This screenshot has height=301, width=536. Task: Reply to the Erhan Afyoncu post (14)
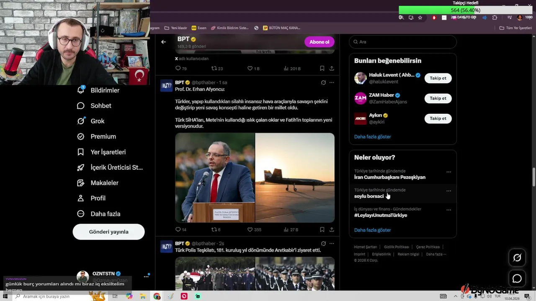pos(181,230)
